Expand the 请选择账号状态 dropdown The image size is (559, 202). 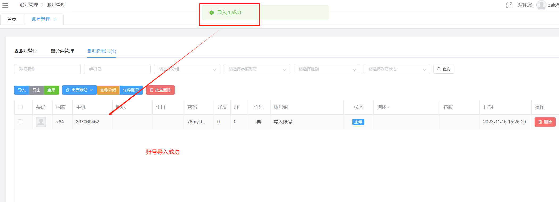(397, 69)
